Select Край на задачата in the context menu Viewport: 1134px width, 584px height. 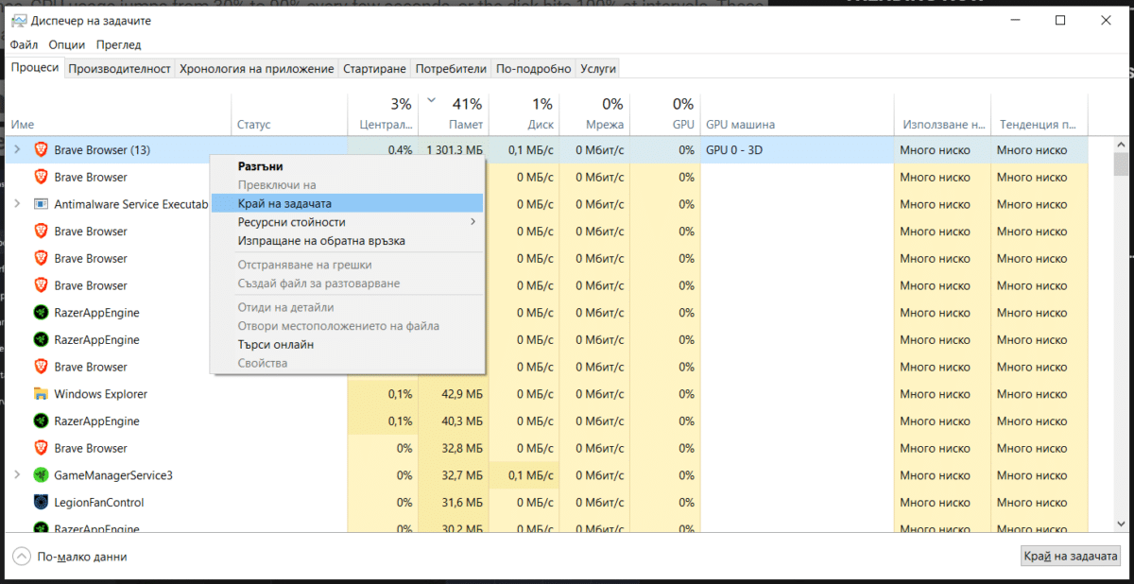click(347, 203)
